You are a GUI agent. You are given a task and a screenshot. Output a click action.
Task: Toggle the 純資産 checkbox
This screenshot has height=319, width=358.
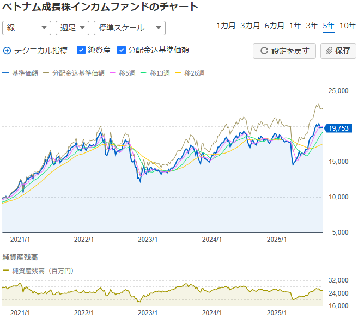[81, 51]
